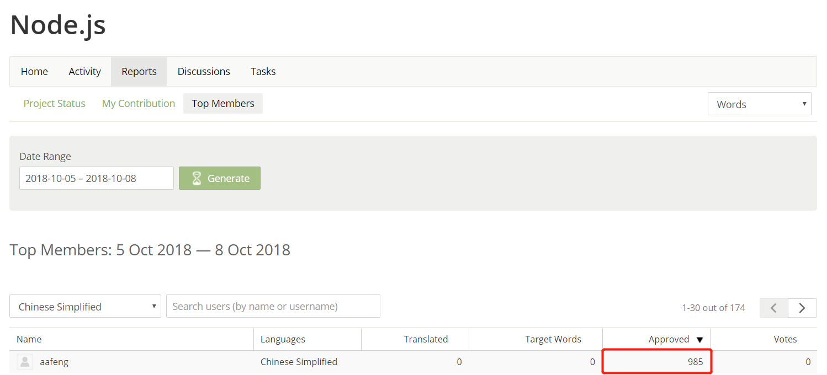Click the aafeng user avatar icon
The width and height of the screenshot is (827, 375).
tap(25, 362)
